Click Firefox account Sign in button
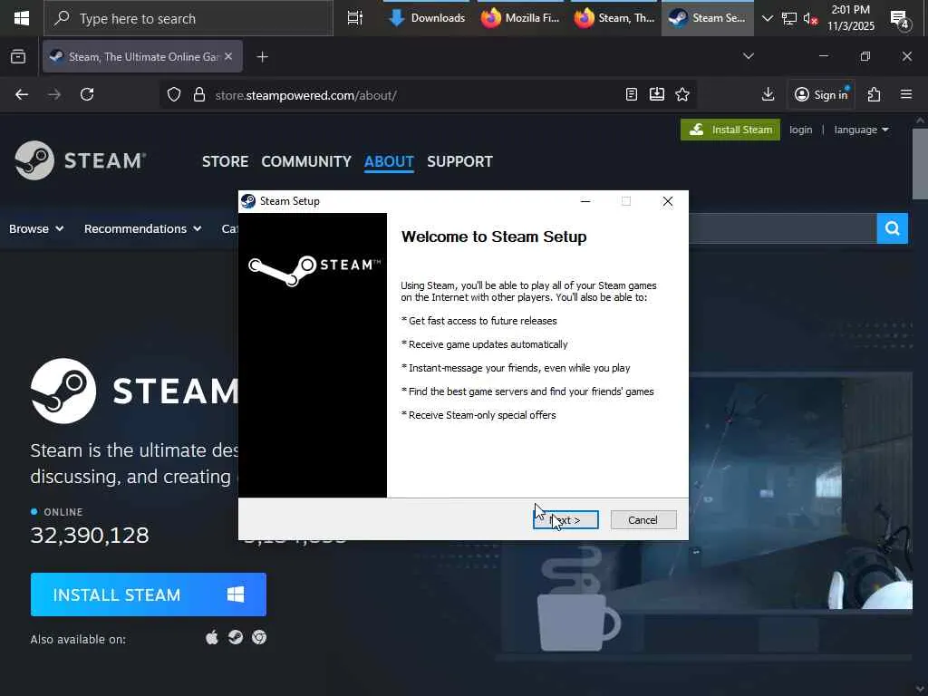This screenshot has height=696, width=928. (821, 94)
